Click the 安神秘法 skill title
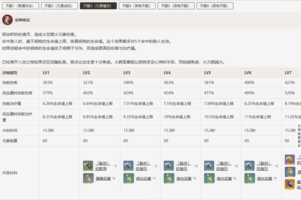301x200 pixels. (x=22, y=20)
